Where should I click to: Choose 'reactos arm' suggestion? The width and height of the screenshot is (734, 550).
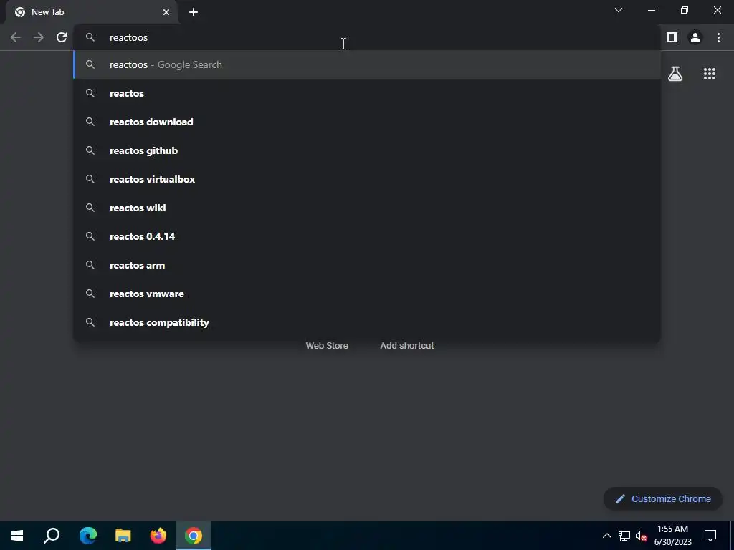coord(367,265)
